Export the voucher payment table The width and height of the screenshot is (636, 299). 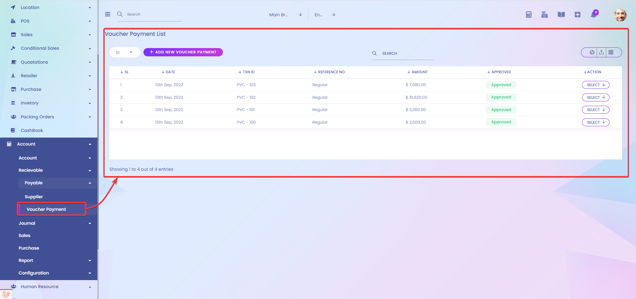pyautogui.click(x=601, y=52)
